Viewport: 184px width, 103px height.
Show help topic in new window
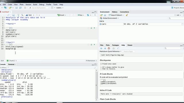118,48
